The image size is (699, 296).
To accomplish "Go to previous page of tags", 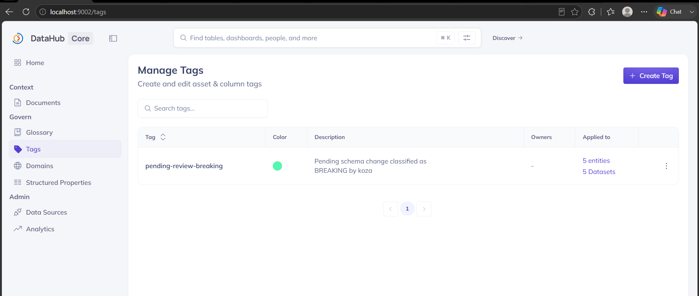I will click(391, 209).
